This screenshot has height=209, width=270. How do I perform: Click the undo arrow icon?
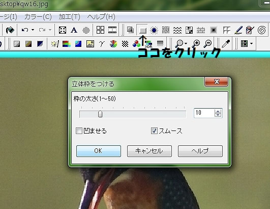click(25, 30)
